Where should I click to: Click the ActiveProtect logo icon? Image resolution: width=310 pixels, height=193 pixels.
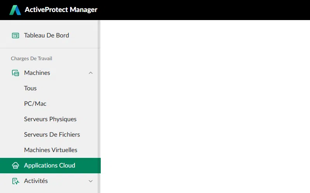point(15,10)
